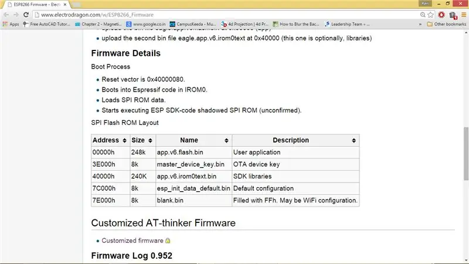Click the lock icon beside Customized firmware

point(168,241)
